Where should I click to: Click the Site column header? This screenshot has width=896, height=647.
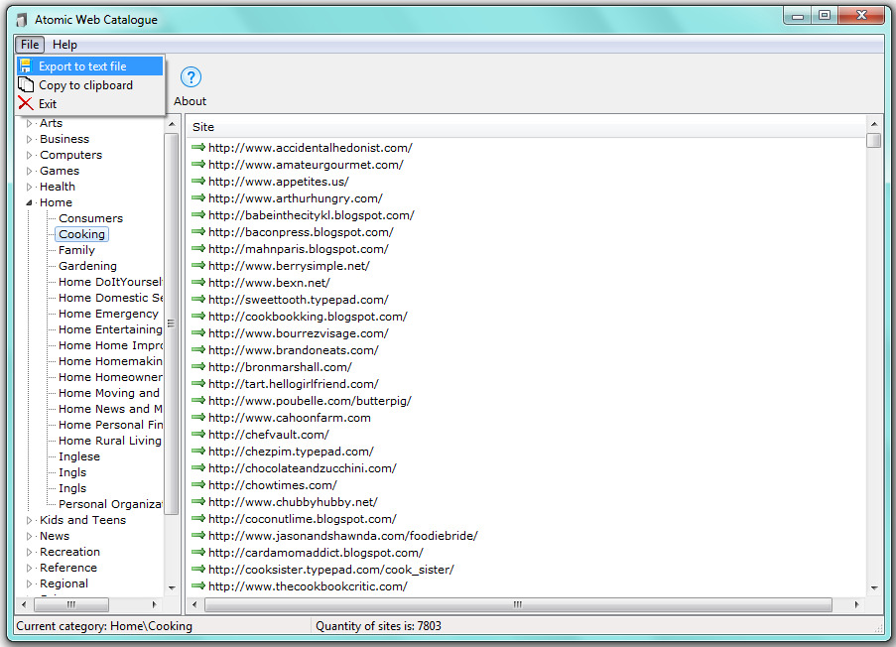pos(526,127)
